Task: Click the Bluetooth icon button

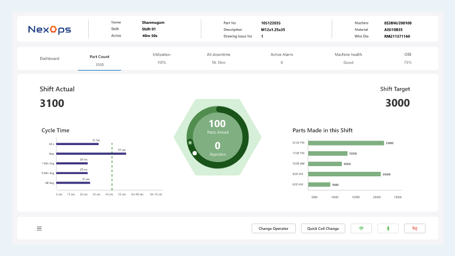Action: click(x=388, y=229)
